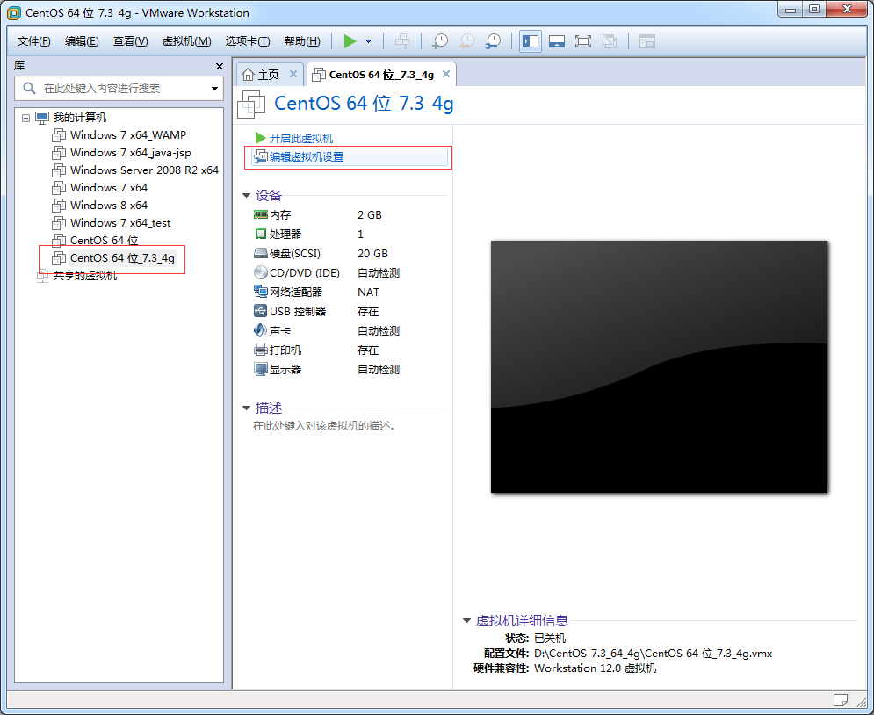Collapse the 描述 description section

click(246, 408)
